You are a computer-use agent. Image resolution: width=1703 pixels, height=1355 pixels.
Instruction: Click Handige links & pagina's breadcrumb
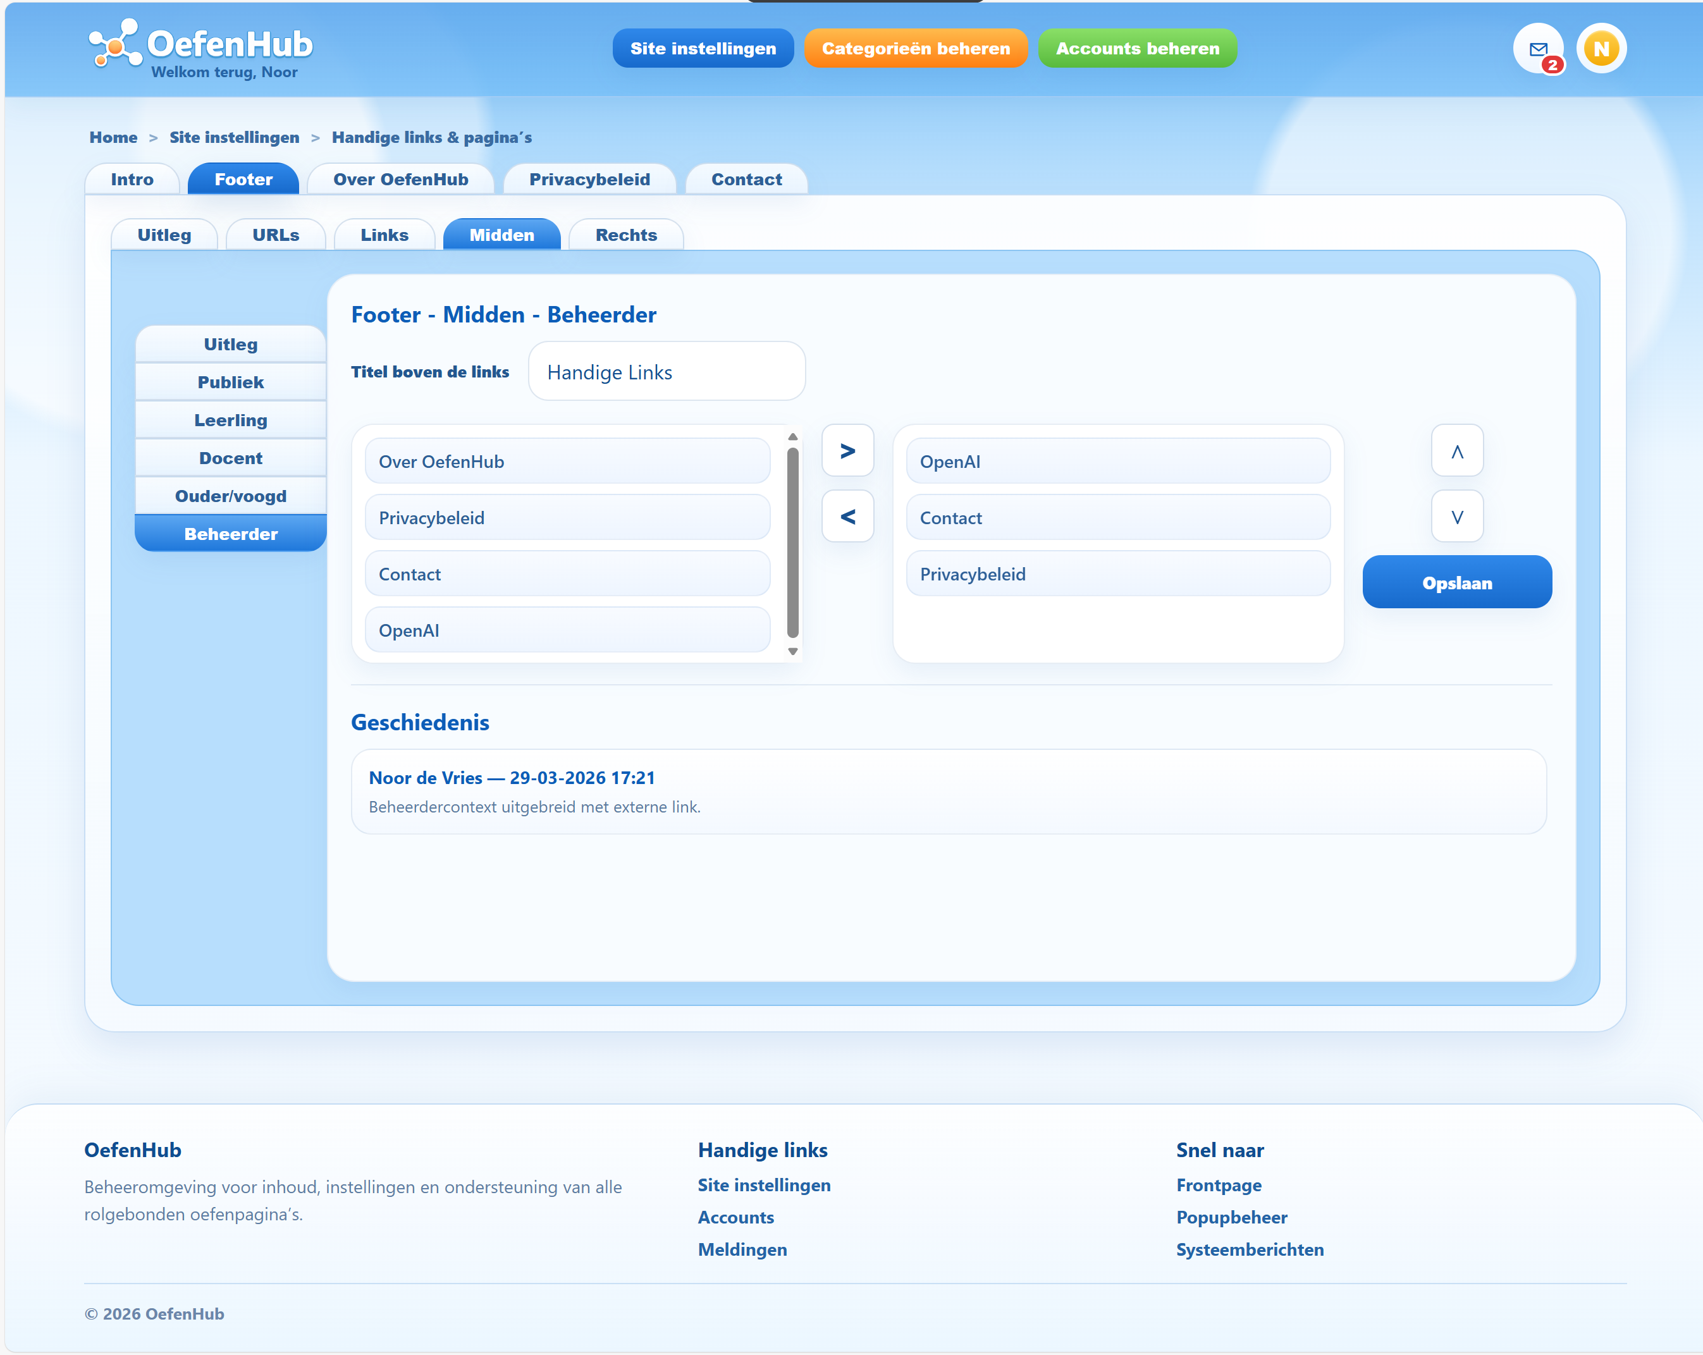pyautogui.click(x=431, y=137)
